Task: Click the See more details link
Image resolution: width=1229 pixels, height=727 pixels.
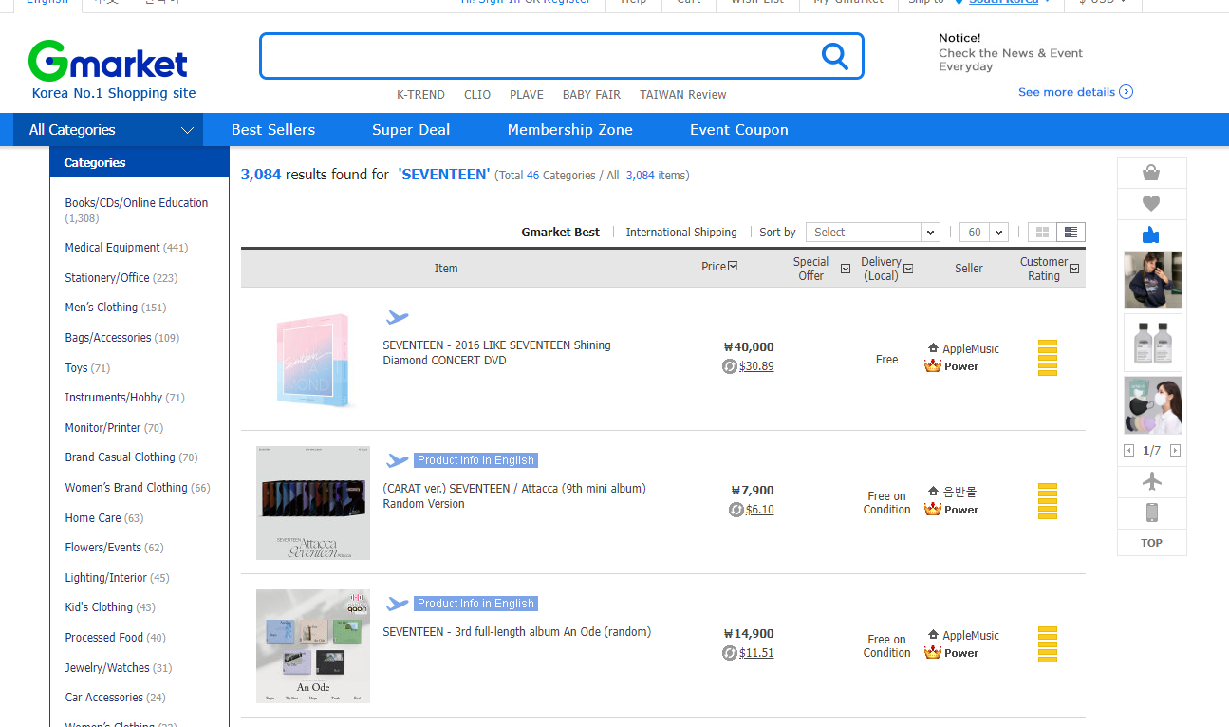Action: [x=1074, y=92]
